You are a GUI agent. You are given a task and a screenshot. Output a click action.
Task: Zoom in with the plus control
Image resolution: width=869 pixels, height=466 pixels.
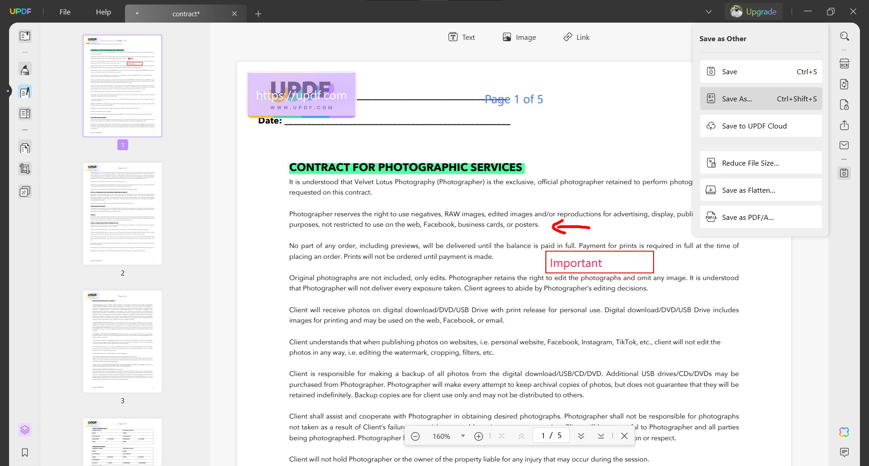click(478, 436)
